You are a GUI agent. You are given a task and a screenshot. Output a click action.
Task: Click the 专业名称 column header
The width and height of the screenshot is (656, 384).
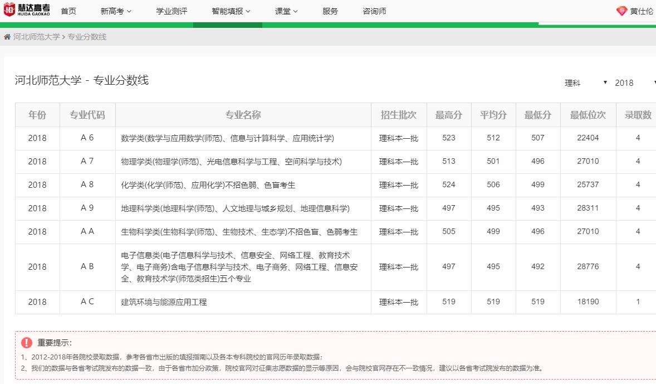[x=243, y=115]
